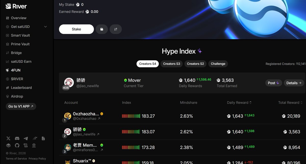
Task: Sort by Daily Reward column arrows
Action: click(250, 103)
